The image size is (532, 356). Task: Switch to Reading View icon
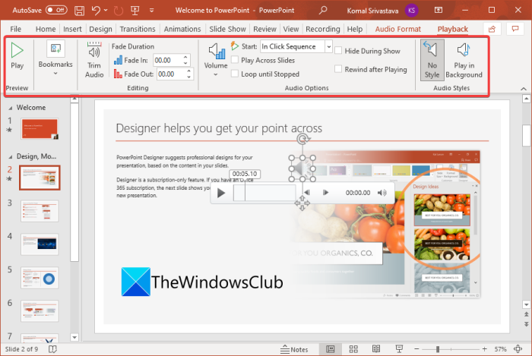[x=376, y=349]
